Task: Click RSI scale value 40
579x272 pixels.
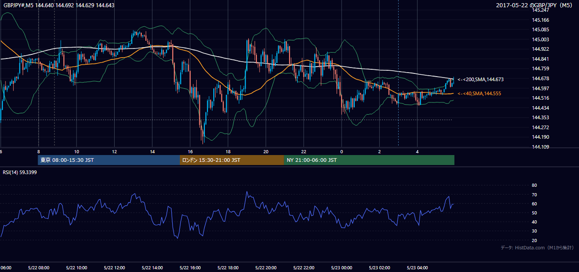Action: click(534, 222)
